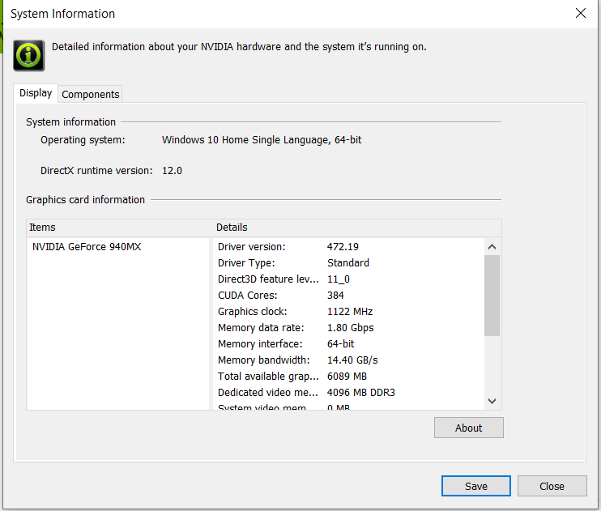The width and height of the screenshot is (601, 511).
Task: Click the Details column header
Action: click(x=356, y=228)
